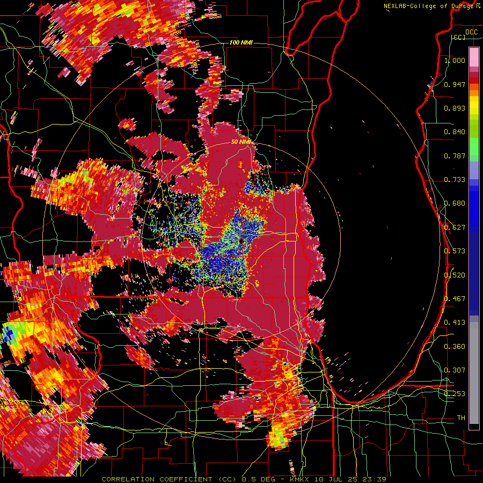Select the 0.840 scale value
The image size is (483, 483).
pos(455,132)
